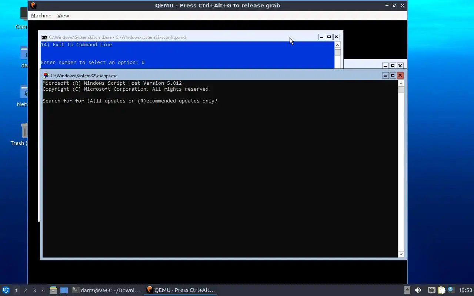Switch to the dartz@VM3 terminal task
The height and width of the screenshot is (296, 474).
[x=107, y=290]
